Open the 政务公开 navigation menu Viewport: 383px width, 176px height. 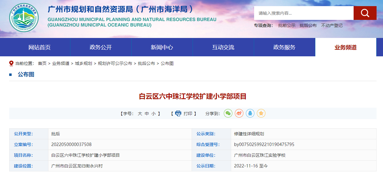tap(101, 47)
